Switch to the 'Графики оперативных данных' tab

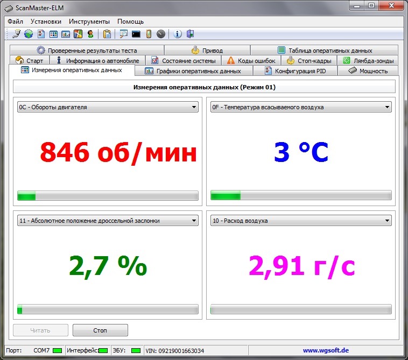tap(193, 71)
